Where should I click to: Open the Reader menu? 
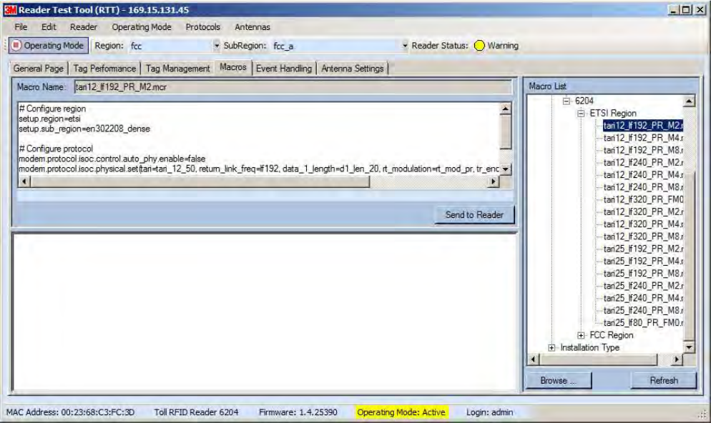(x=84, y=27)
